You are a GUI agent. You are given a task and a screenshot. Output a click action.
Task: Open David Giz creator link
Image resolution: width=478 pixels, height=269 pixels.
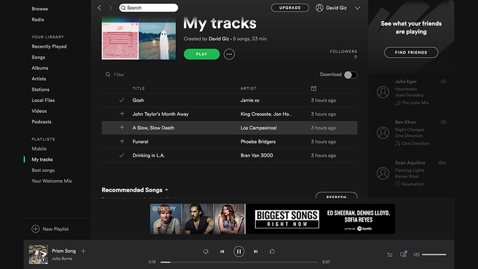[219, 39]
